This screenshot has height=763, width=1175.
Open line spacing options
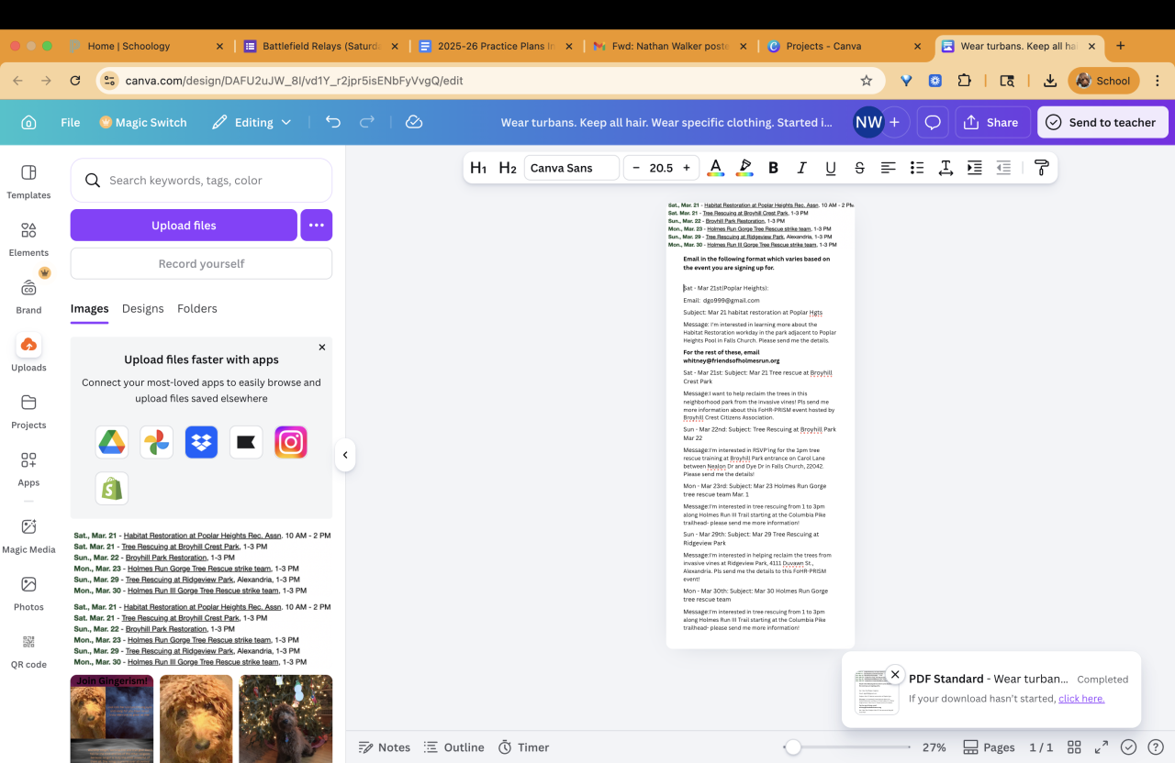[x=946, y=168]
